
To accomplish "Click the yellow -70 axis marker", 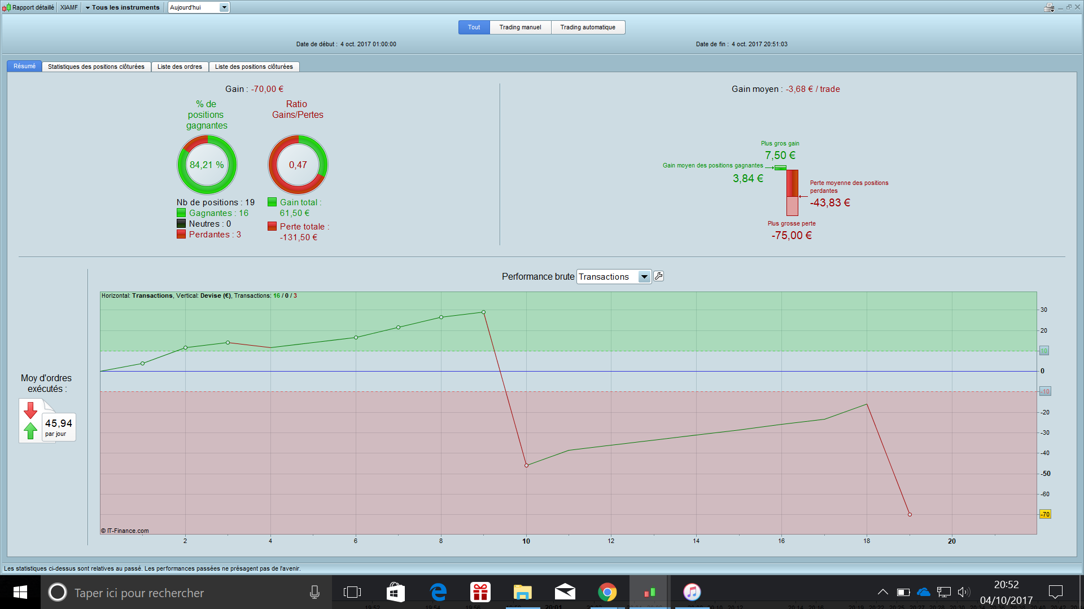I will click(x=1045, y=514).
